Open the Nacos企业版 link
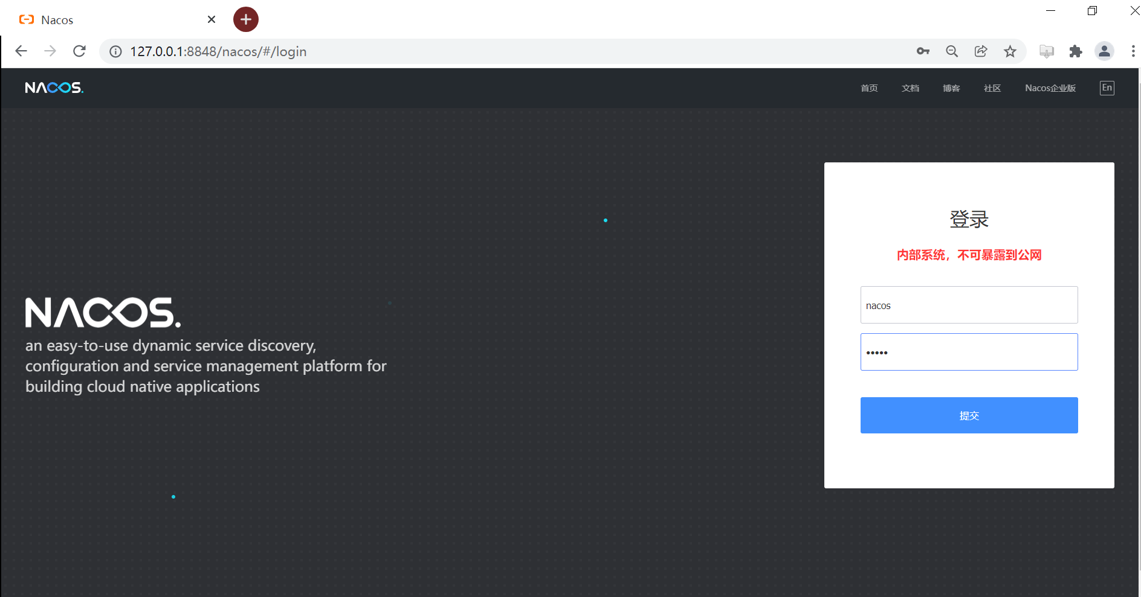The image size is (1141, 597). [1050, 88]
